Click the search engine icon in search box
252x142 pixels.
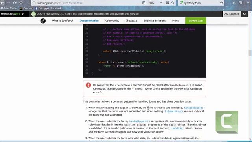[x=181, y=3]
